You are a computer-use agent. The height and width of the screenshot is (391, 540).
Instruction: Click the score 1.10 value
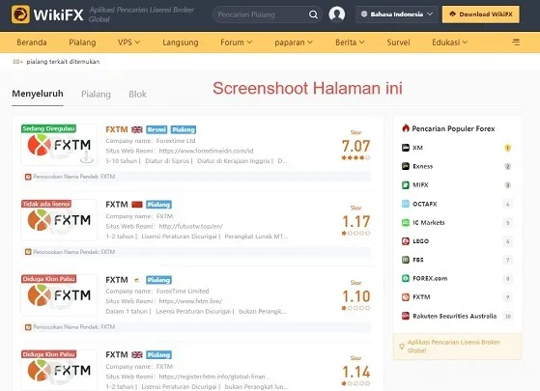(x=355, y=296)
